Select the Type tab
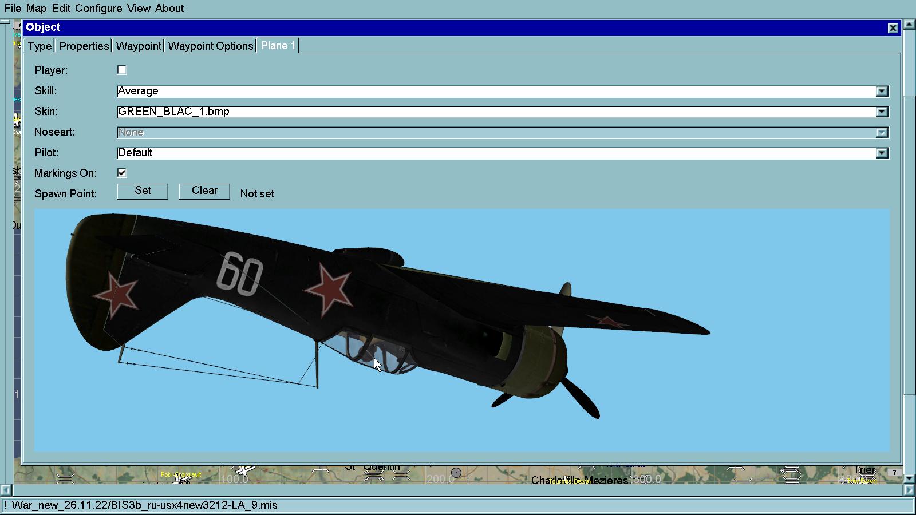The width and height of the screenshot is (916, 515). (40, 46)
